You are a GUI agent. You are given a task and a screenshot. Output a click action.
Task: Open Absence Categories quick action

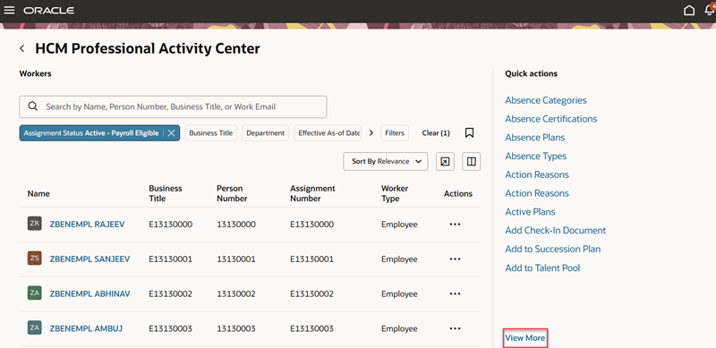546,100
